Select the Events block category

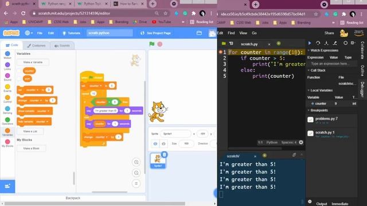tap(7, 88)
